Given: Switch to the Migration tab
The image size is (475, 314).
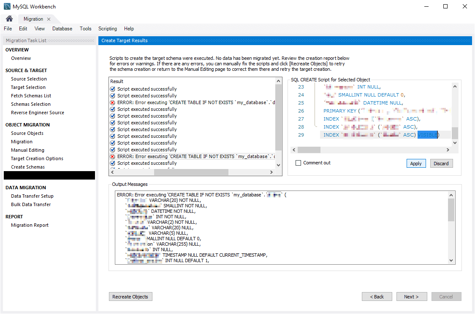Looking at the screenshot, I should [x=33, y=19].
